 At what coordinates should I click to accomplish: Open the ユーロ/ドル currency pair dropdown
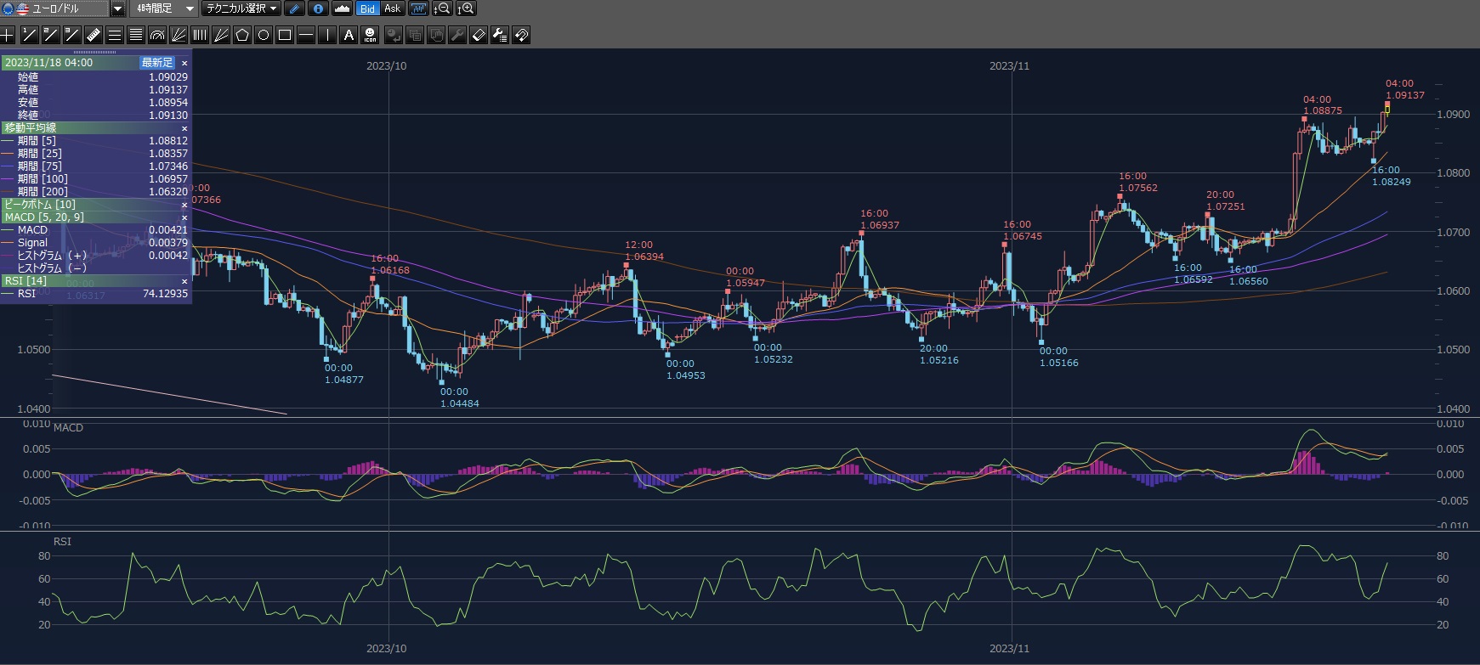tap(117, 8)
